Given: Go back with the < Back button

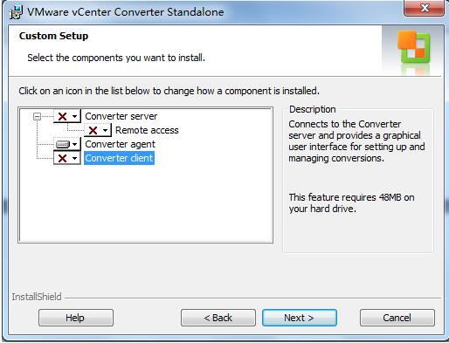Looking at the screenshot, I should [x=218, y=318].
